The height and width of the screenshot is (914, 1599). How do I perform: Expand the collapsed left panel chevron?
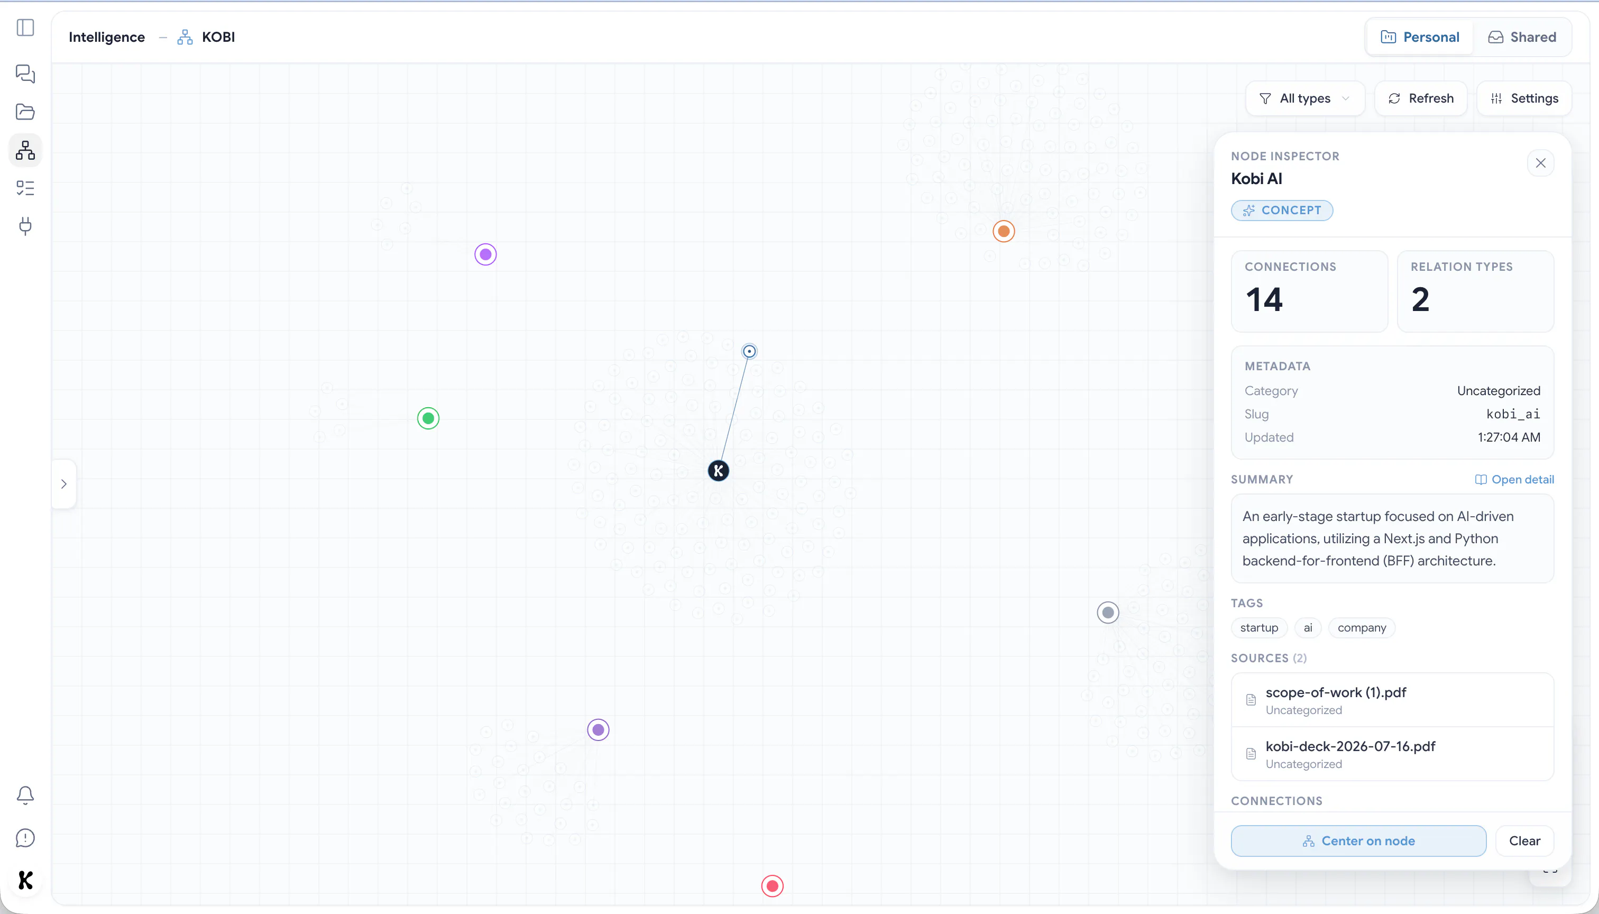(x=64, y=484)
